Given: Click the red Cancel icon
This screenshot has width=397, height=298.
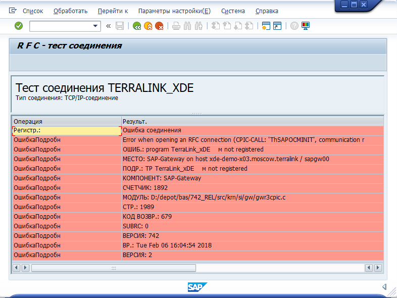Looking at the screenshot, I should (159, 26).
